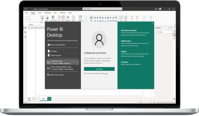Open the Optimize ribbon tab

tap(62, 13)
